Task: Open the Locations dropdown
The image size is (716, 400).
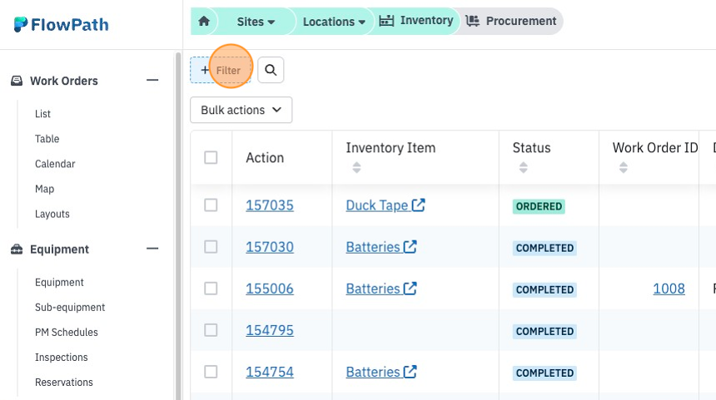Action: click(334, 22)
